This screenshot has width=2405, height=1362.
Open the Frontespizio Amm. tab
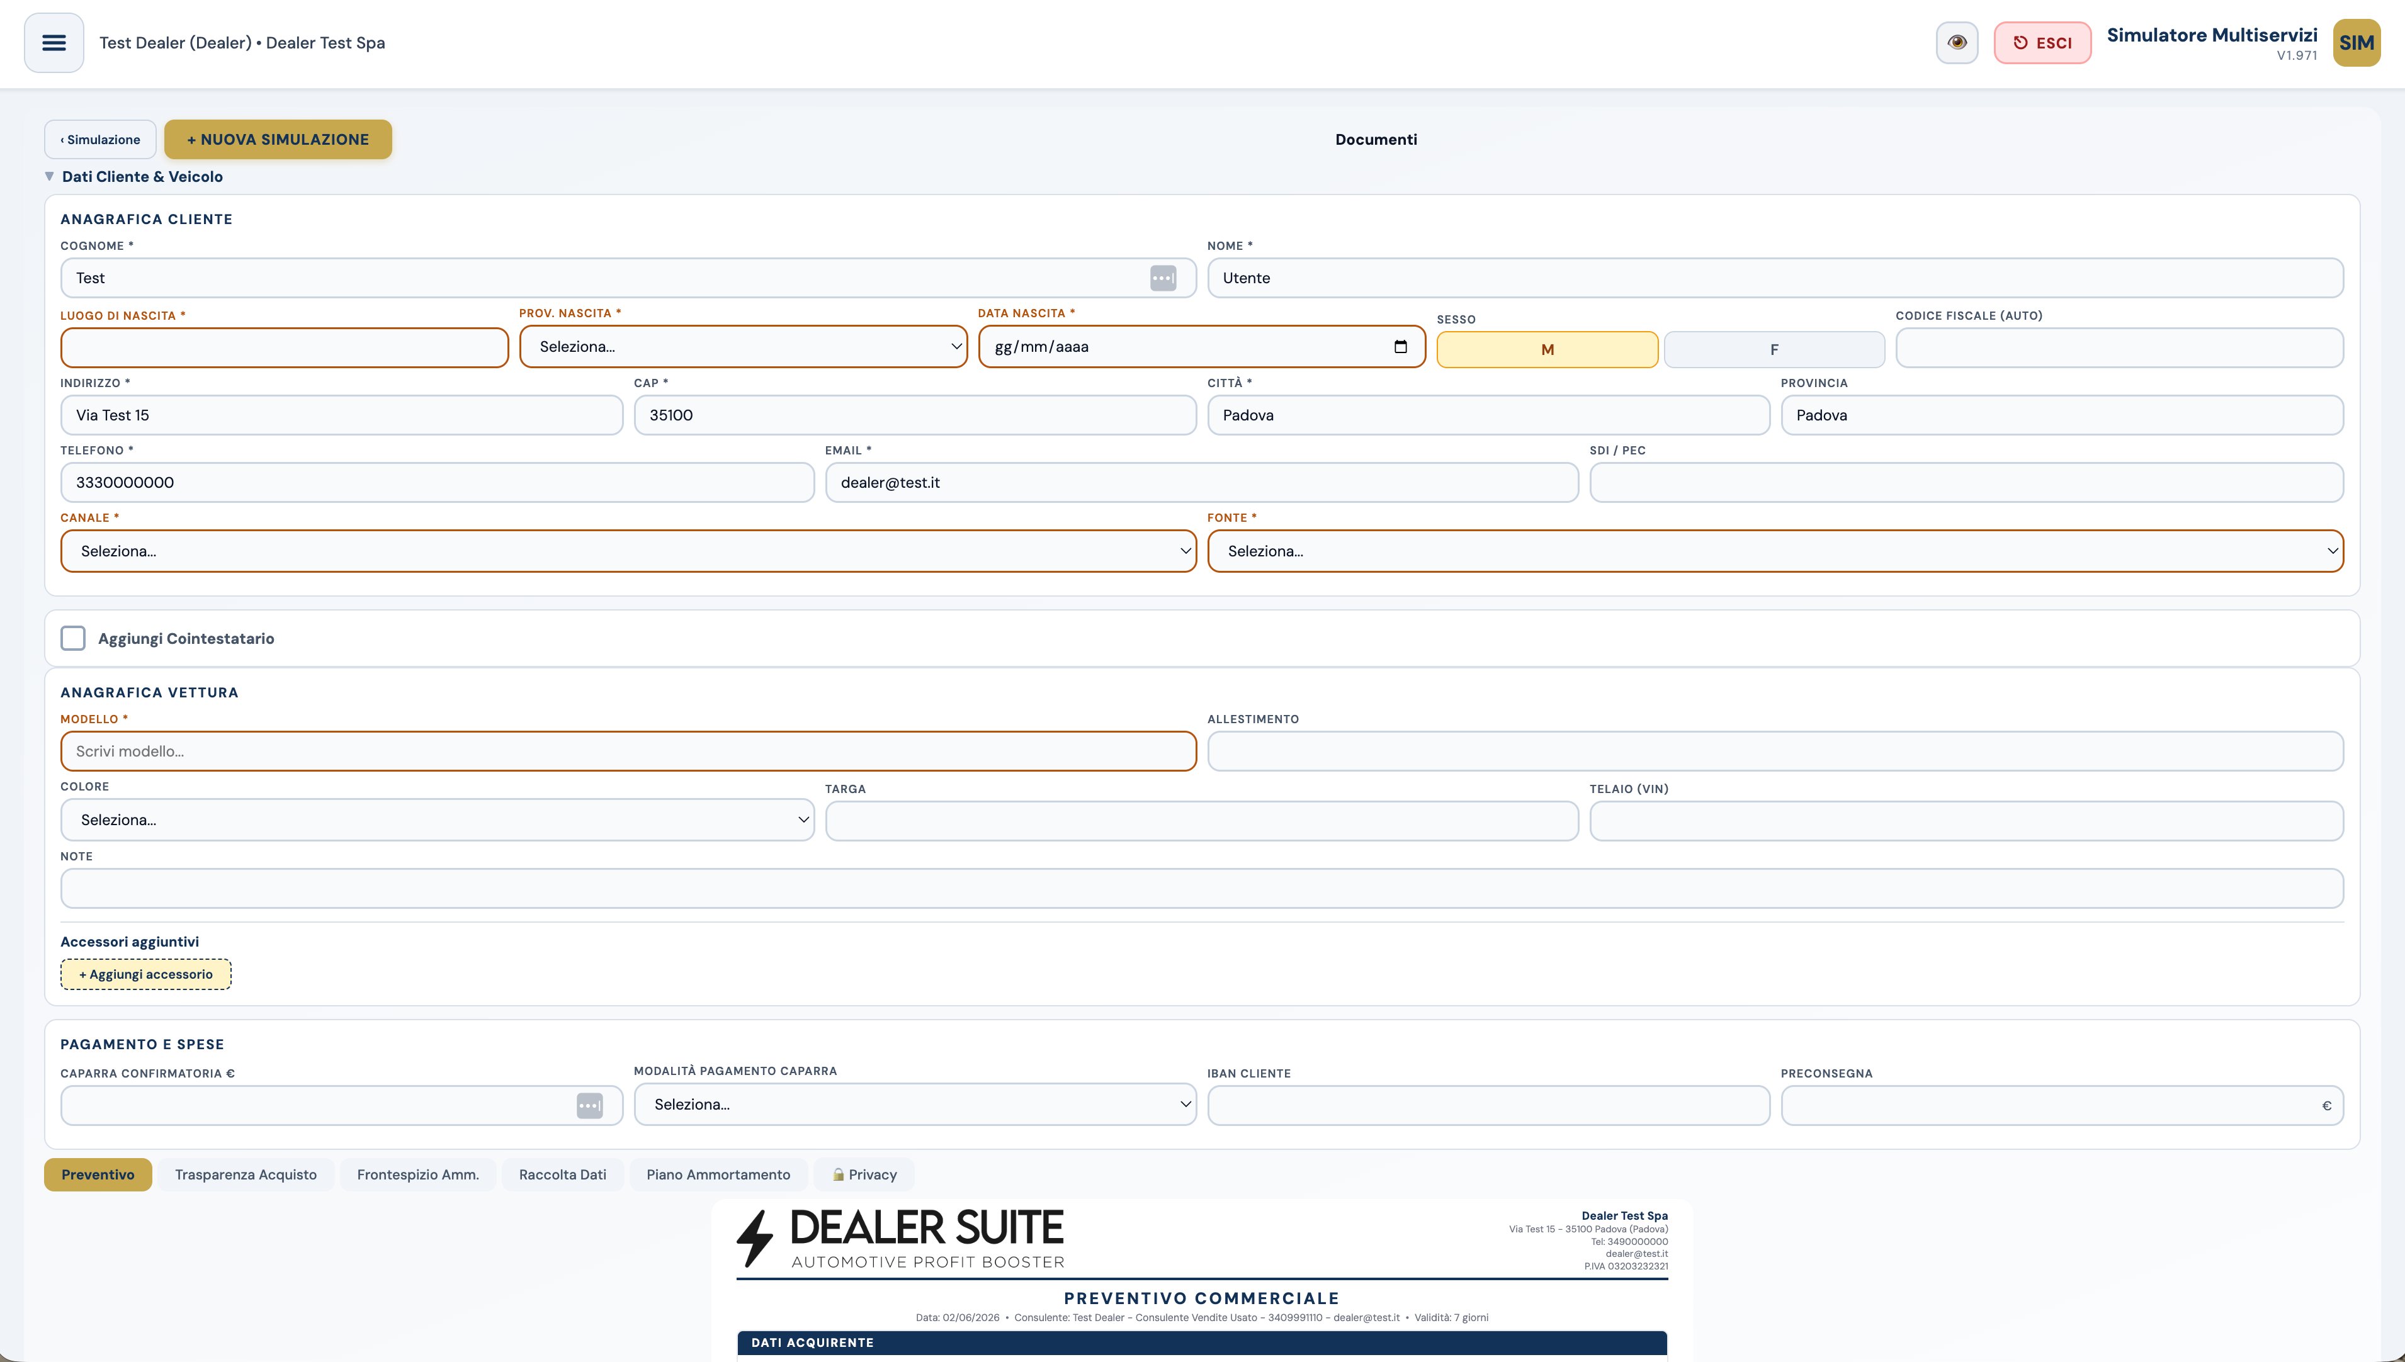pos(418,1175)
